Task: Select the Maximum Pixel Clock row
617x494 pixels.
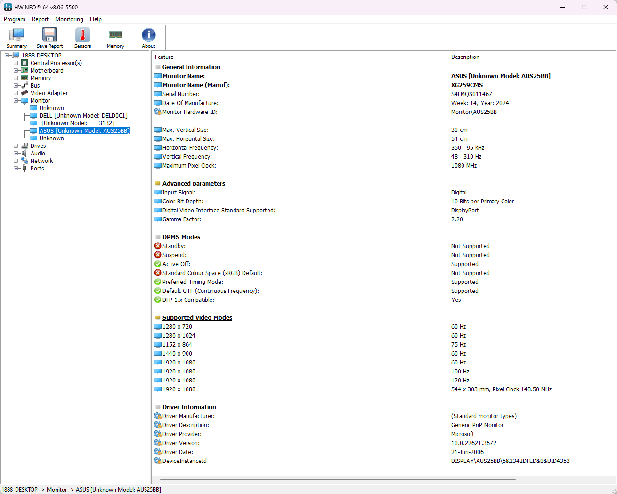Action: [384, 166]
